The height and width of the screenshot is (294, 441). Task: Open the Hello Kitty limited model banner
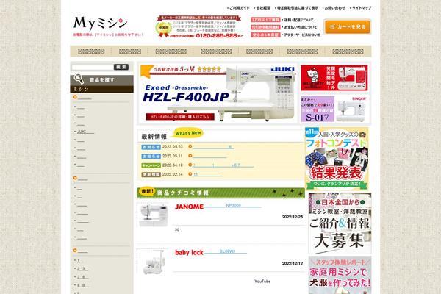coord(334,78)
